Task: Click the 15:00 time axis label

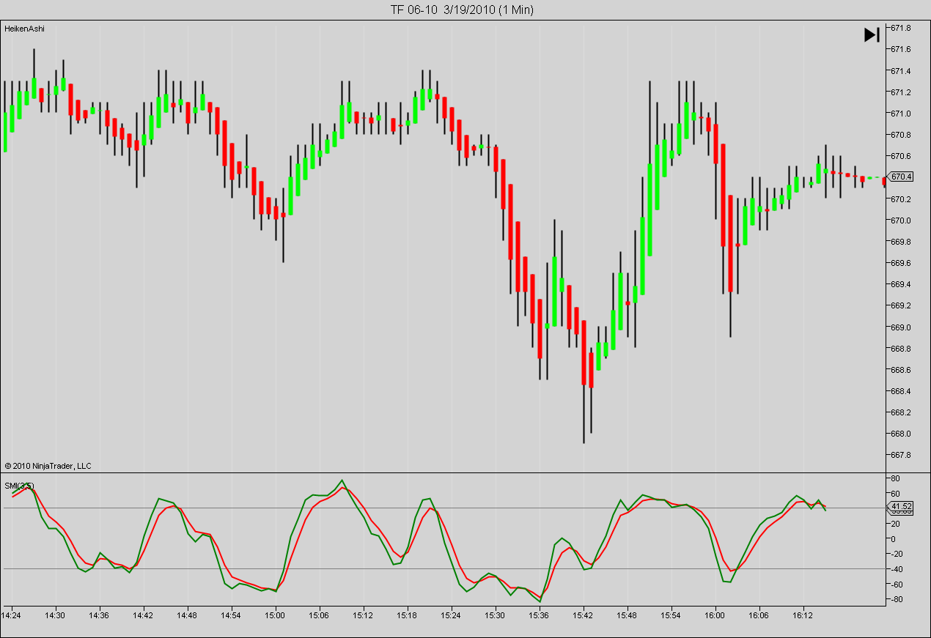Action: pyautogui.click(x=276, y=615)
